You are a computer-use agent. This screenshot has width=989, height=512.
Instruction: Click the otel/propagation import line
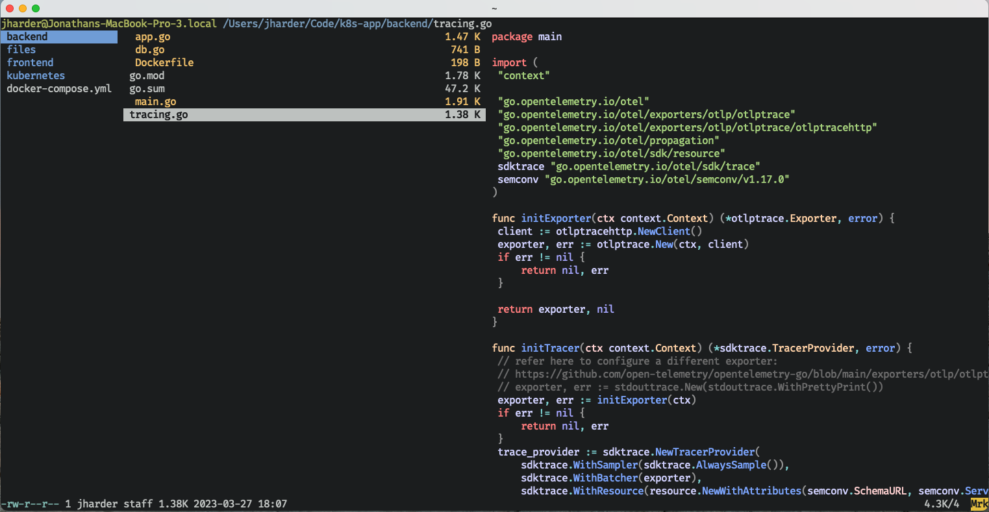608,141
